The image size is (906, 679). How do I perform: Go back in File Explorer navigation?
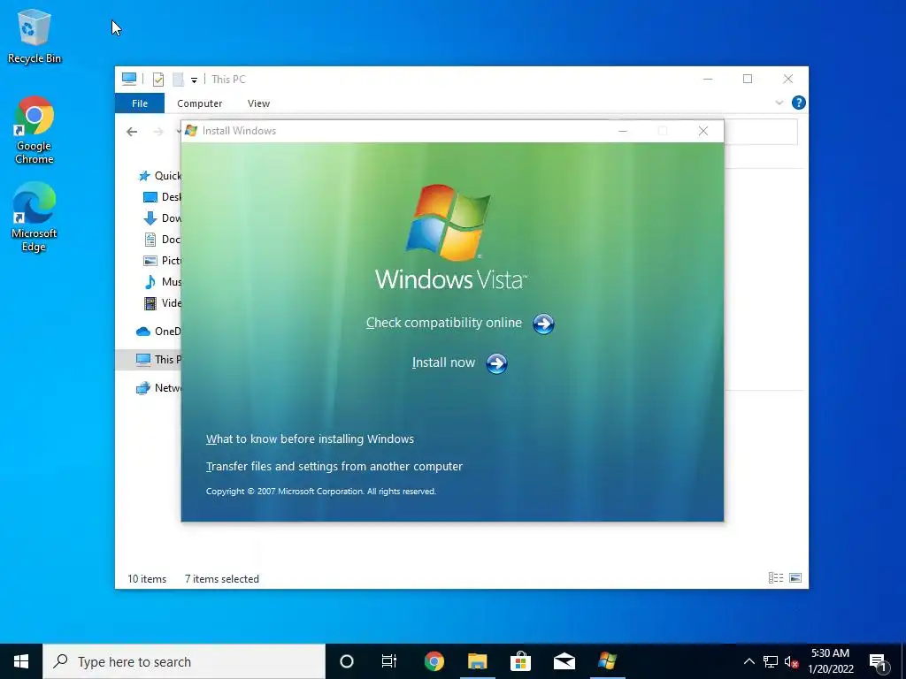tap(132, 132)
